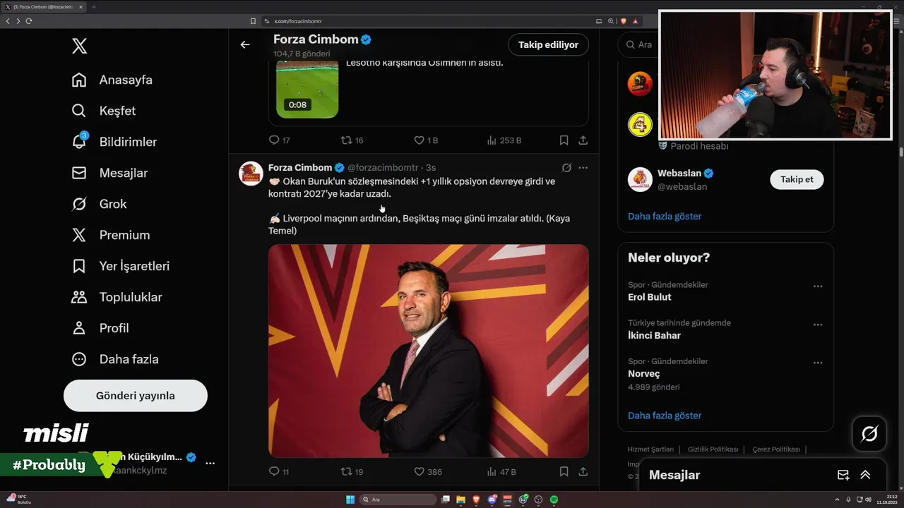Click Takip ediliyor button
The image size is (904, 508).
pyautogui.click(x=548, y=44)
